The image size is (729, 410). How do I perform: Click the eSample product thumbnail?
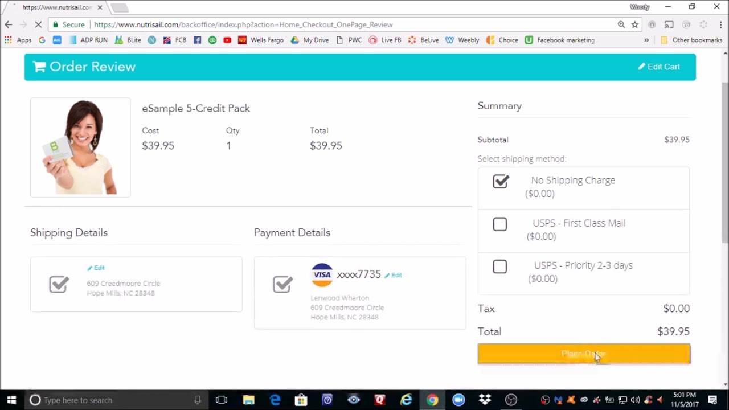(x=80, y=147)
